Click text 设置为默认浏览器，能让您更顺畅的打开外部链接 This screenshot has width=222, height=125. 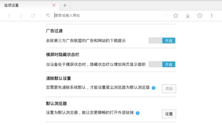[90, 112]
